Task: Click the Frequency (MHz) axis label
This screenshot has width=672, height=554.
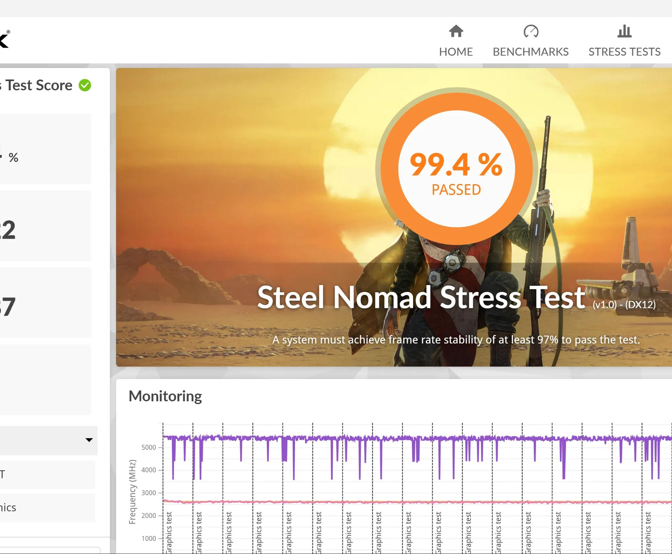Action: 132,492
